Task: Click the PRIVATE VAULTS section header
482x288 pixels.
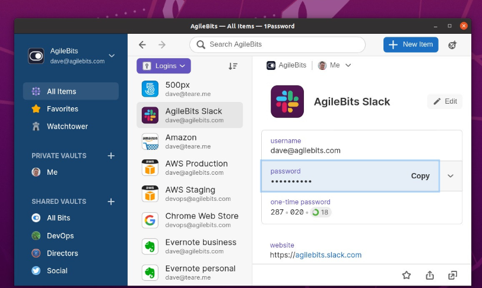Action: pyautogui.click(x=59, y=156)
